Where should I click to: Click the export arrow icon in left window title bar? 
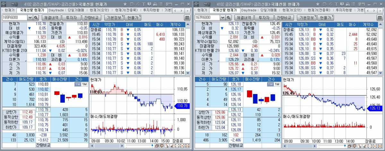(133, 4)
